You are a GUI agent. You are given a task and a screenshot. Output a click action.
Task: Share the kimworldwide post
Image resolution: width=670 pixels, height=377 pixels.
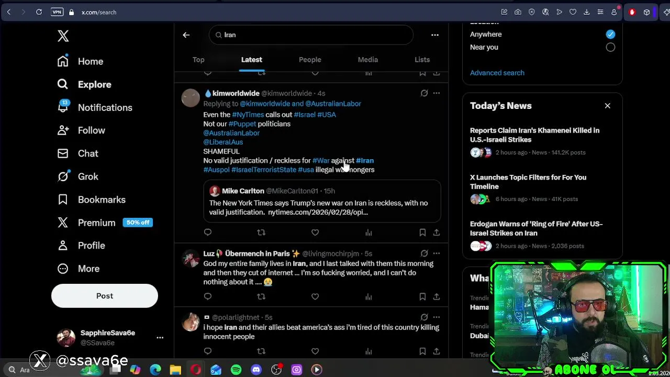(x=437, y=232)
